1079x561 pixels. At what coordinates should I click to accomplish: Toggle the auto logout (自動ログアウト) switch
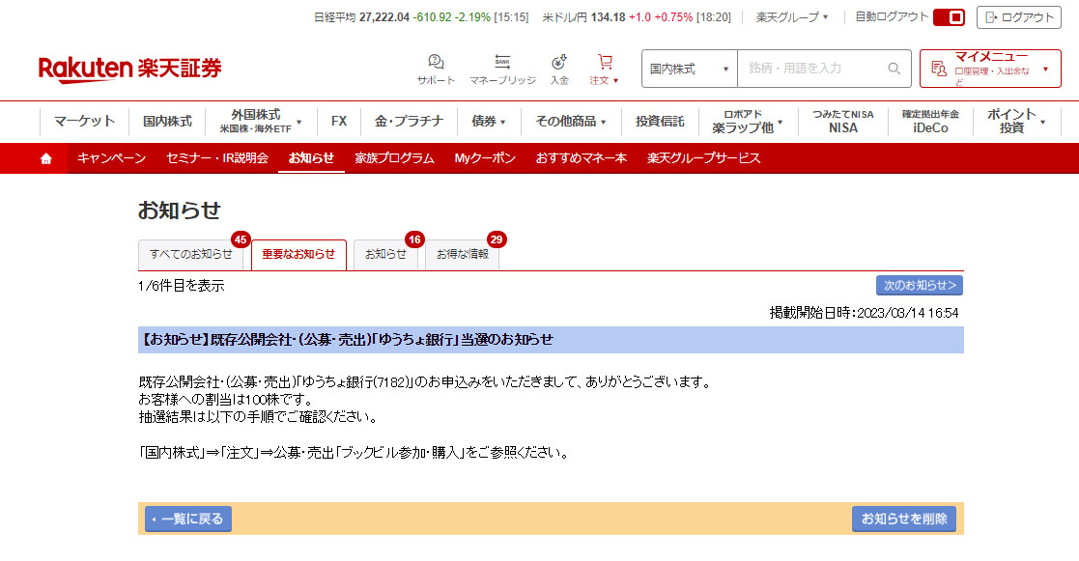(x=949, y=17)
